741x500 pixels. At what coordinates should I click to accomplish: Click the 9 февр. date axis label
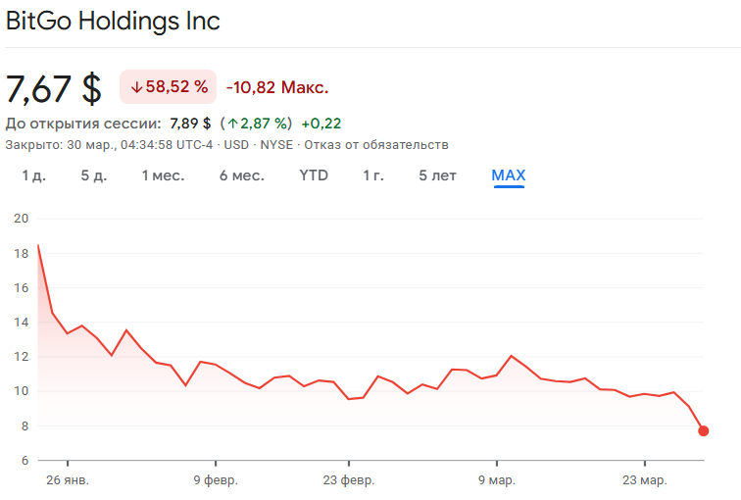215,480
